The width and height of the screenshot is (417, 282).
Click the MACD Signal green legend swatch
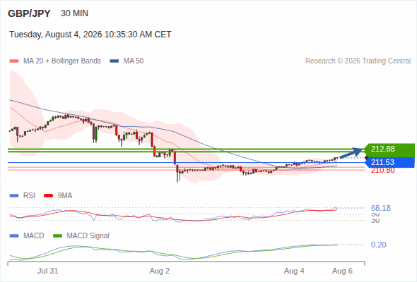[x=57, y=236]
